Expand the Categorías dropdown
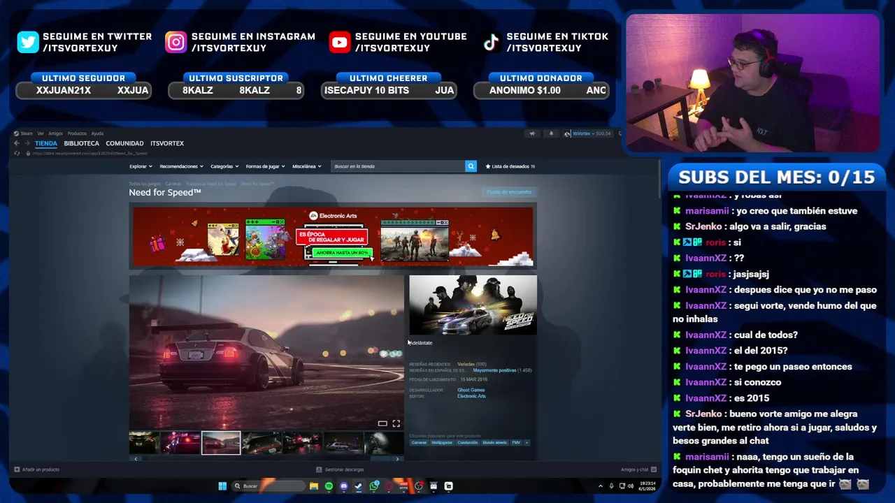The width and height of the screenshot is (895, 503). click(x=224, y=166)
